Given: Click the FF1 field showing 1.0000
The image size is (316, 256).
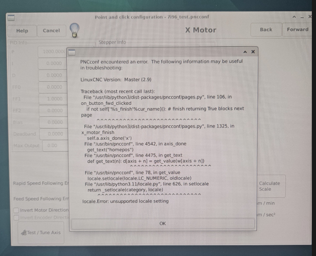Looking at the screenshot, I should point(53,99).
